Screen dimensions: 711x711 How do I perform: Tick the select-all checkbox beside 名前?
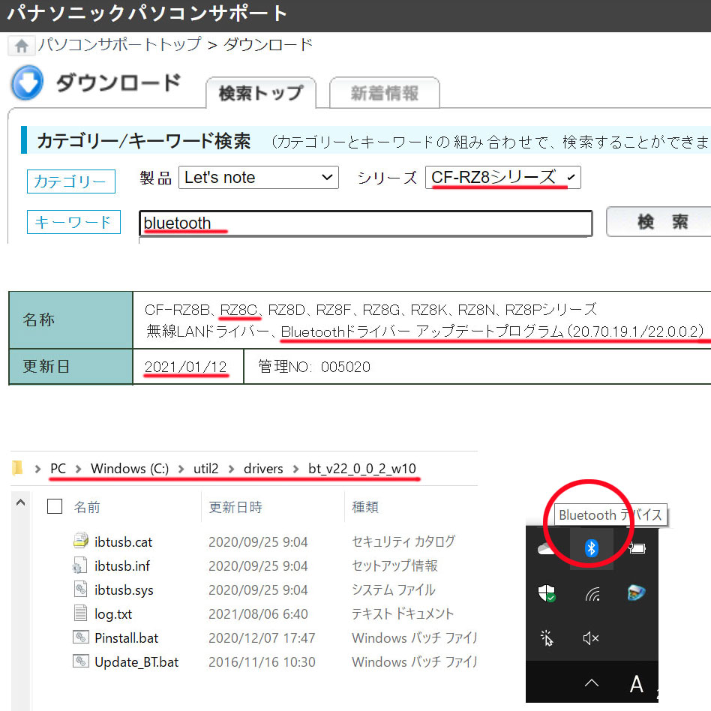(x=55, y=506)
